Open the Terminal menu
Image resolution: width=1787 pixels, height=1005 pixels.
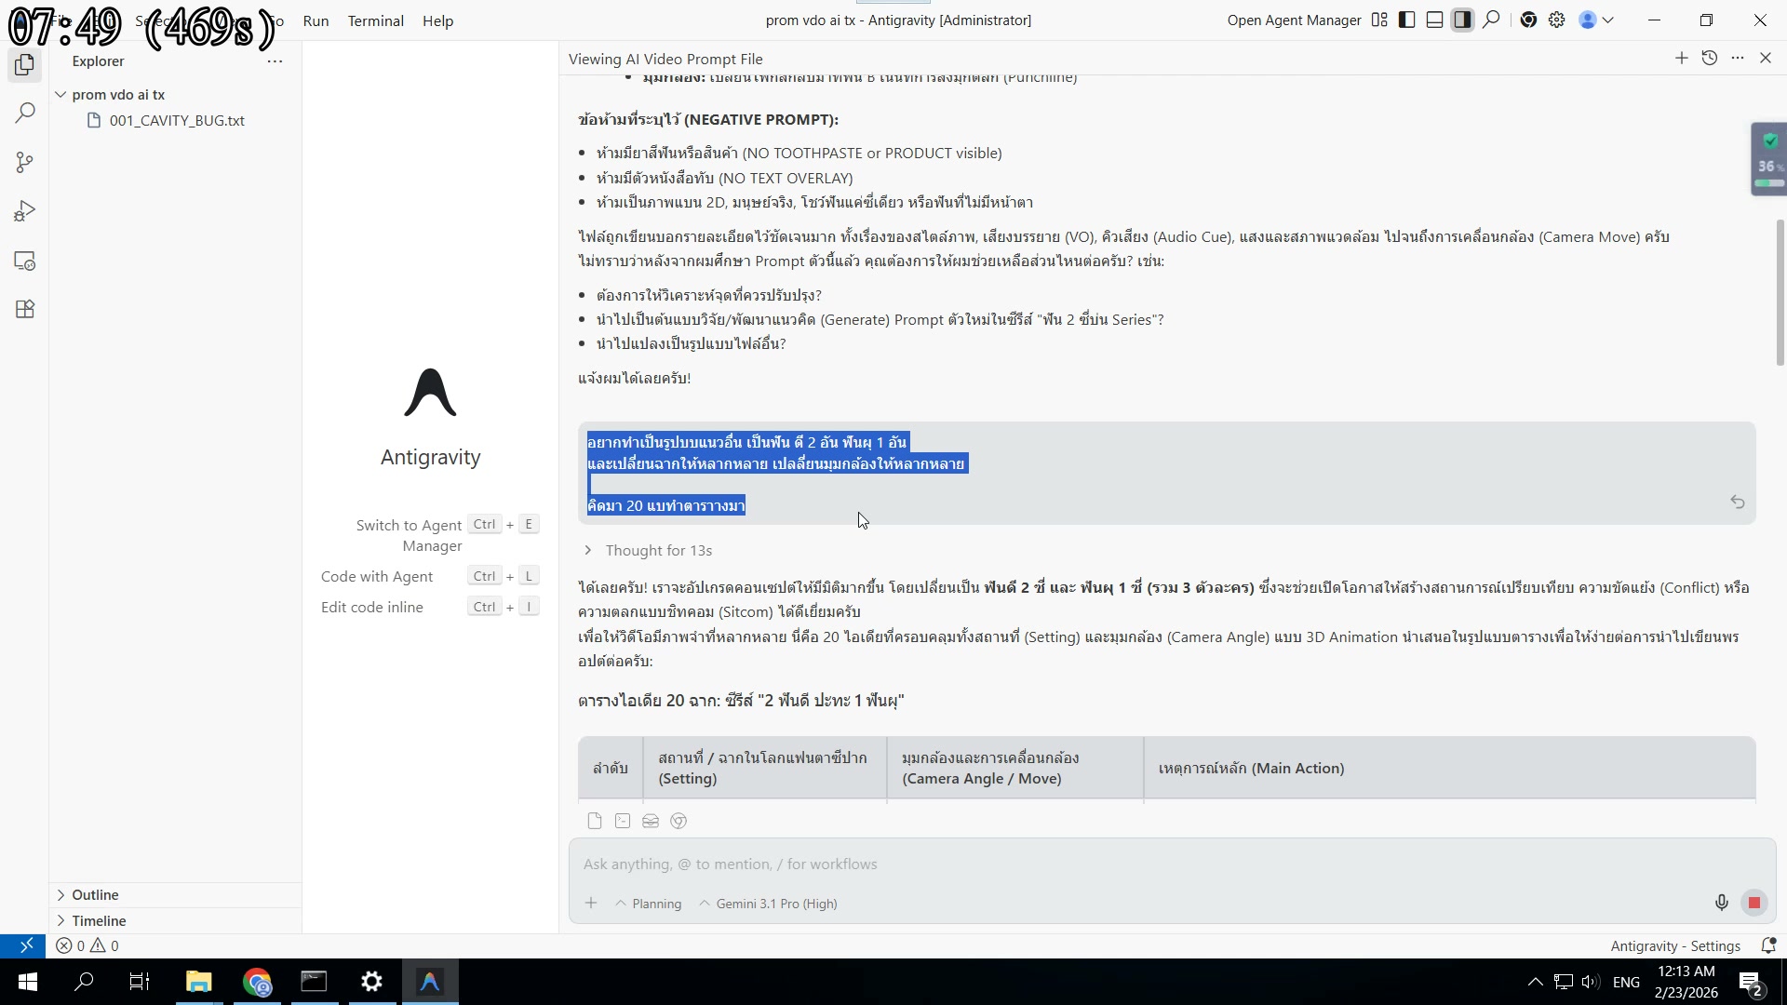(x=375, y=20)
